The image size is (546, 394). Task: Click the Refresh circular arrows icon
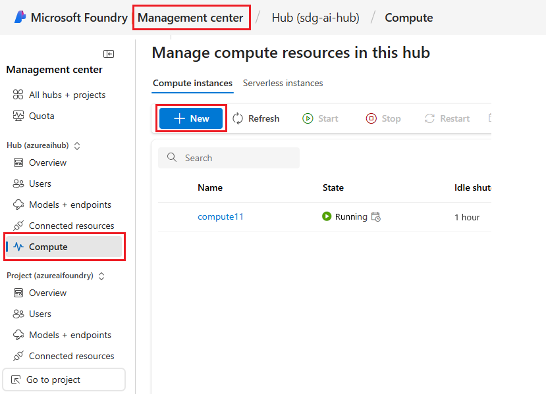[238, 118]
